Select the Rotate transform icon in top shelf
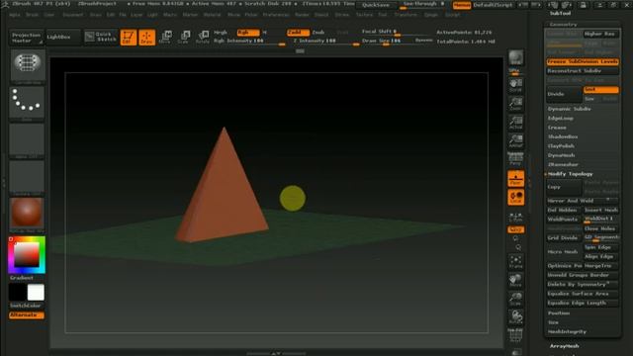 (x=203, y=38)
